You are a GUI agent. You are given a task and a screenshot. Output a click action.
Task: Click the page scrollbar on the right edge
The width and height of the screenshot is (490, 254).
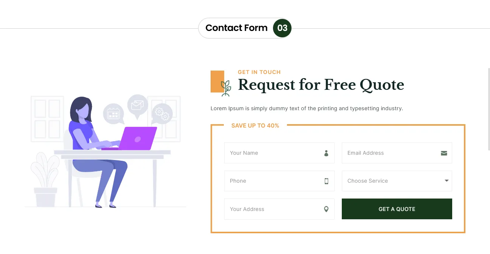pos(489,109)
